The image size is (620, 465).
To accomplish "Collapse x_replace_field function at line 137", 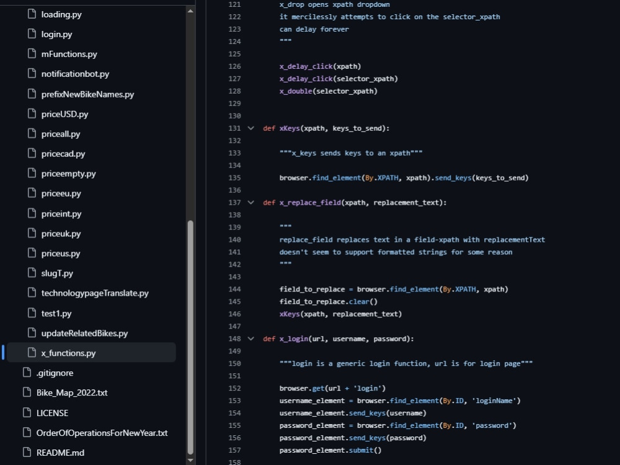I will pos(250,203).
